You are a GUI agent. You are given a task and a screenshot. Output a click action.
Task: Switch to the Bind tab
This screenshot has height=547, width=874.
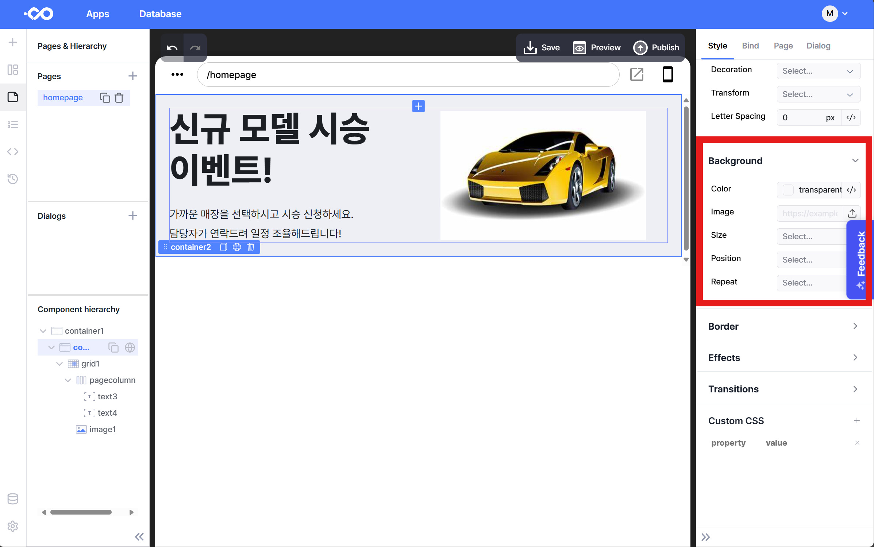pyautogui.click(x=750, y=46)
